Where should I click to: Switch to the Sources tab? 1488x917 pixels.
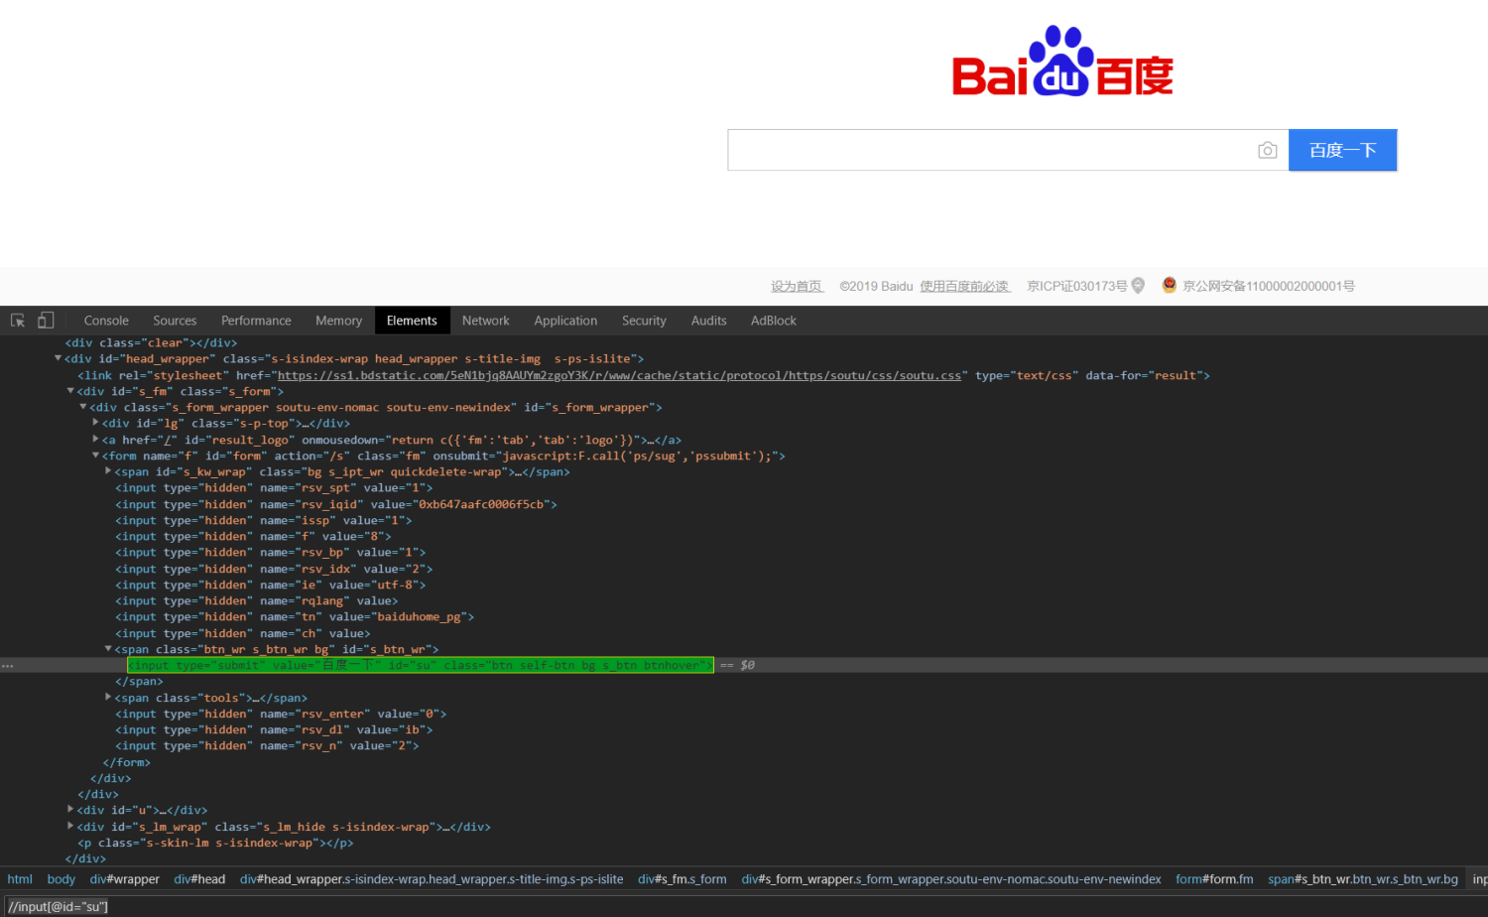click(175, 321)
